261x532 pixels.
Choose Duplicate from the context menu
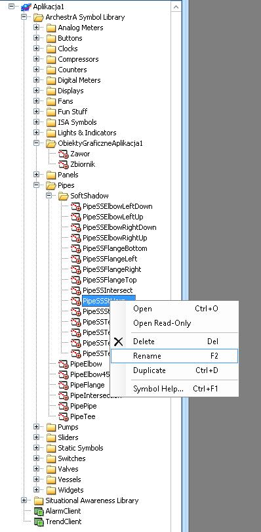click(174, 370)
